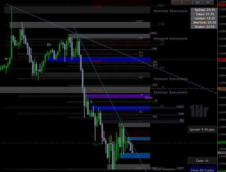Screen dimensions: 226x172
Task: Click the 1.39640 price axis value
Action: 222,134
